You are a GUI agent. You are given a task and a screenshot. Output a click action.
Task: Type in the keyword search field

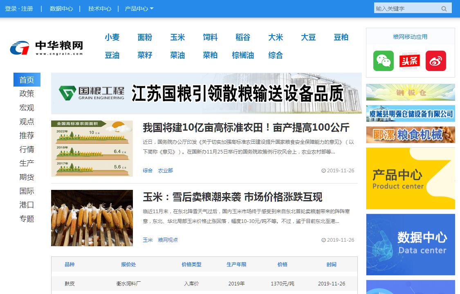point(406,9)
